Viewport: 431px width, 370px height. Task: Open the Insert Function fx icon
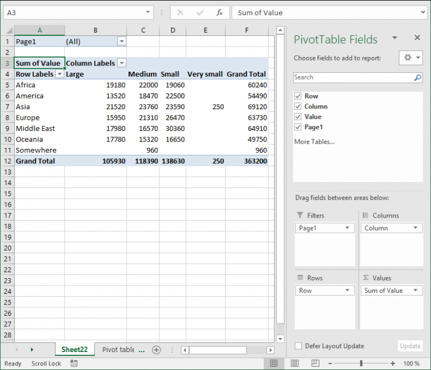(x=219, y=13)
